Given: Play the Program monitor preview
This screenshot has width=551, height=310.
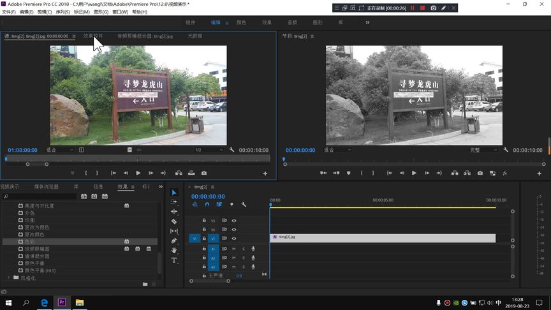Looking at the screenshot, I should click(414, 173).
